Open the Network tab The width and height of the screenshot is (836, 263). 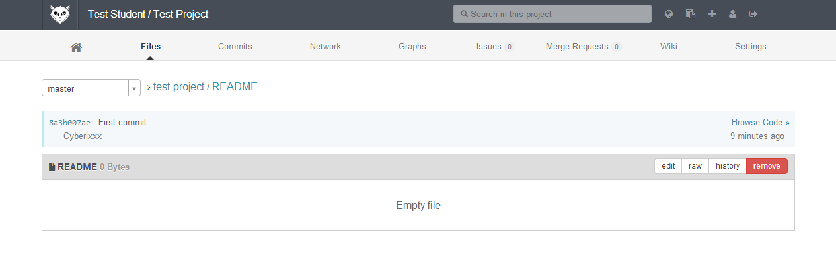[325, 47]
